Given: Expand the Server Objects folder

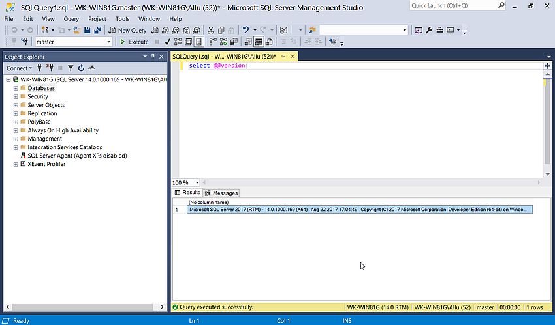Looking at the screenshot, I should [16, 105].
